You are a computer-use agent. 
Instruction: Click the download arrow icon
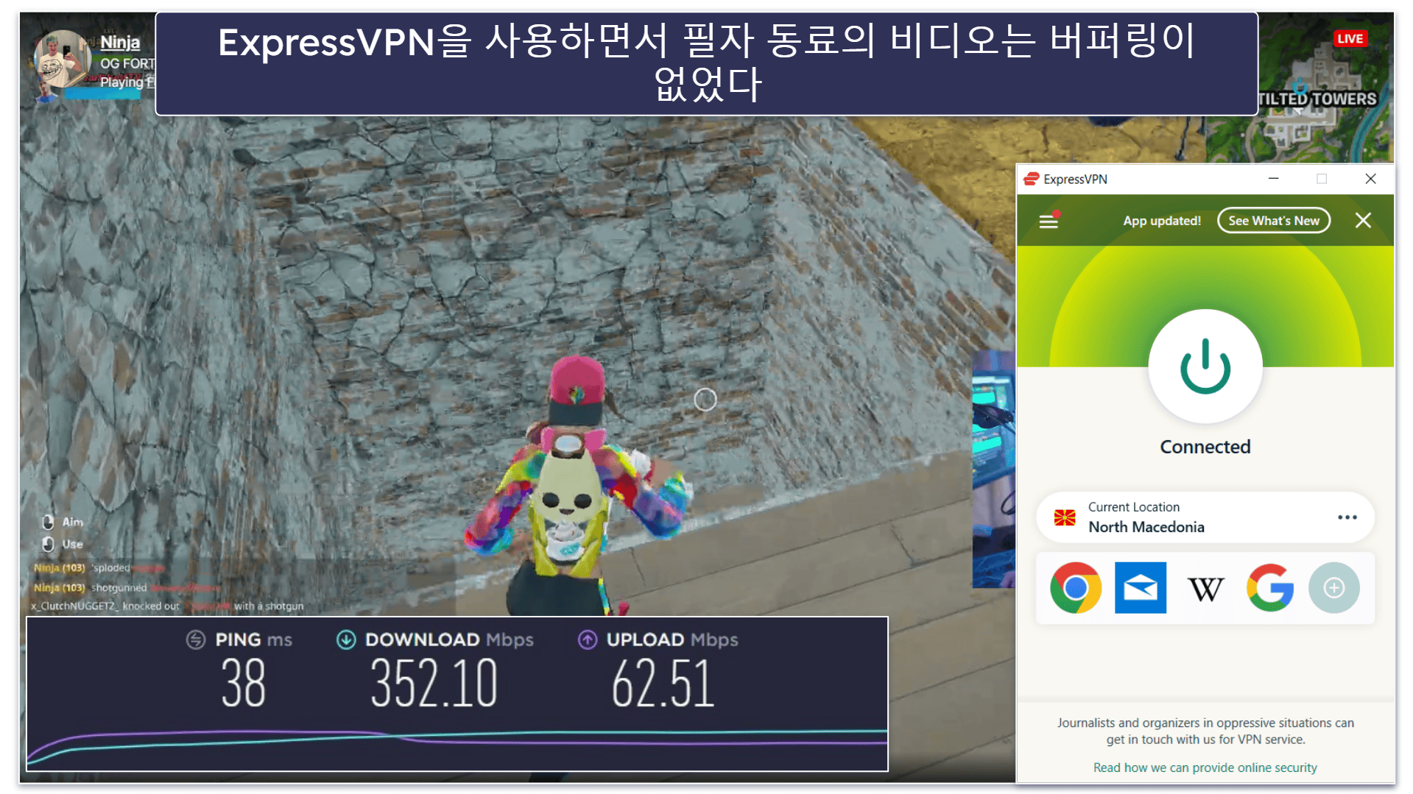346,639
